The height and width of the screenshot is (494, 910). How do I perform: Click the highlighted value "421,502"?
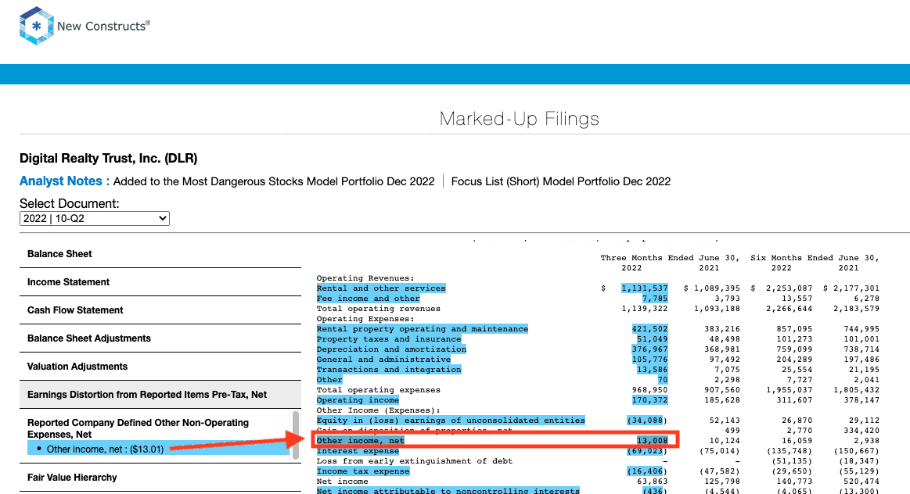click(x=649, y=329)
